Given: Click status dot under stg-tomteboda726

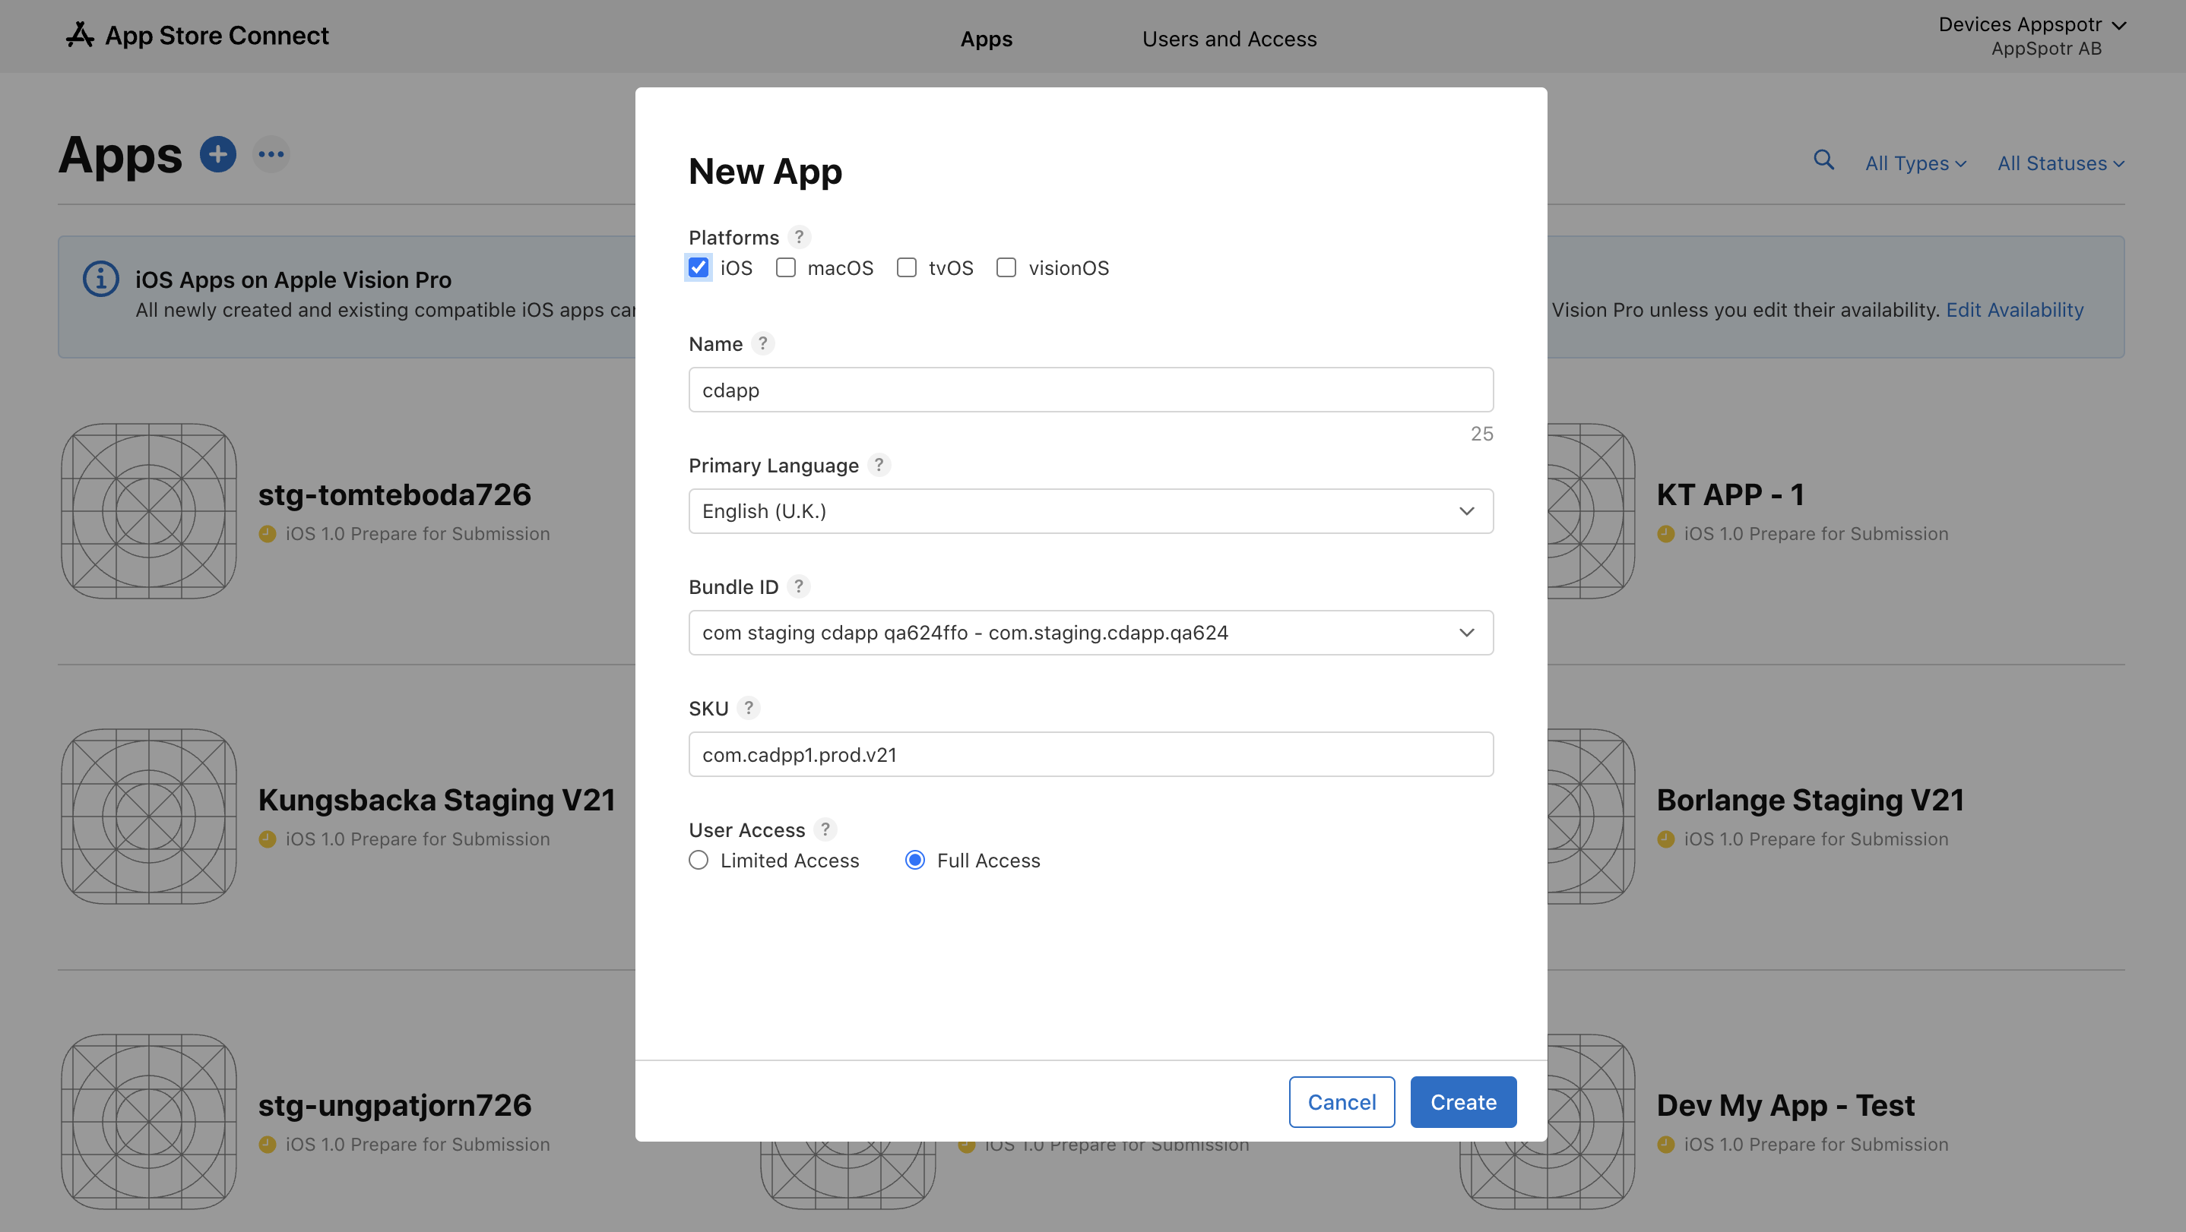Looking at the screenshot, I should coord(268,534).
